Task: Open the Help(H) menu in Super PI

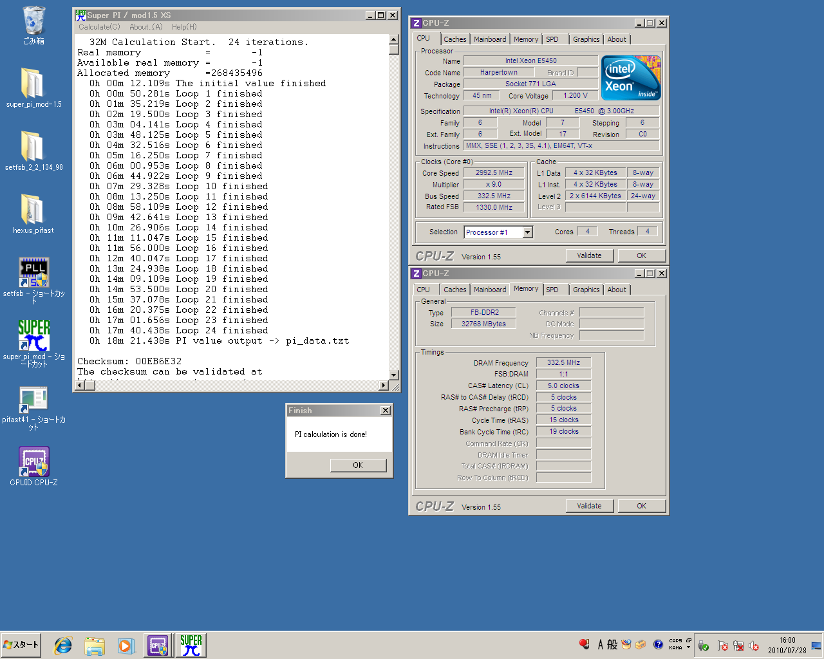Action: point(184,27)
